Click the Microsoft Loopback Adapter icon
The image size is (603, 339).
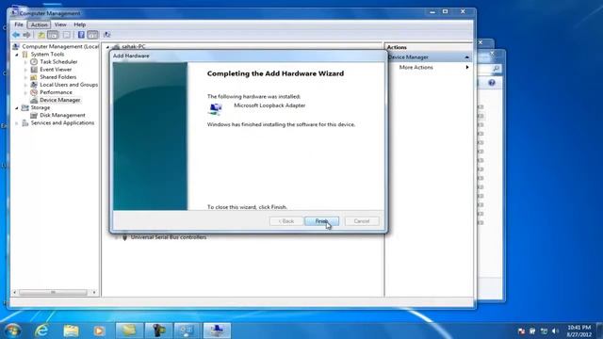pos(216,109)
